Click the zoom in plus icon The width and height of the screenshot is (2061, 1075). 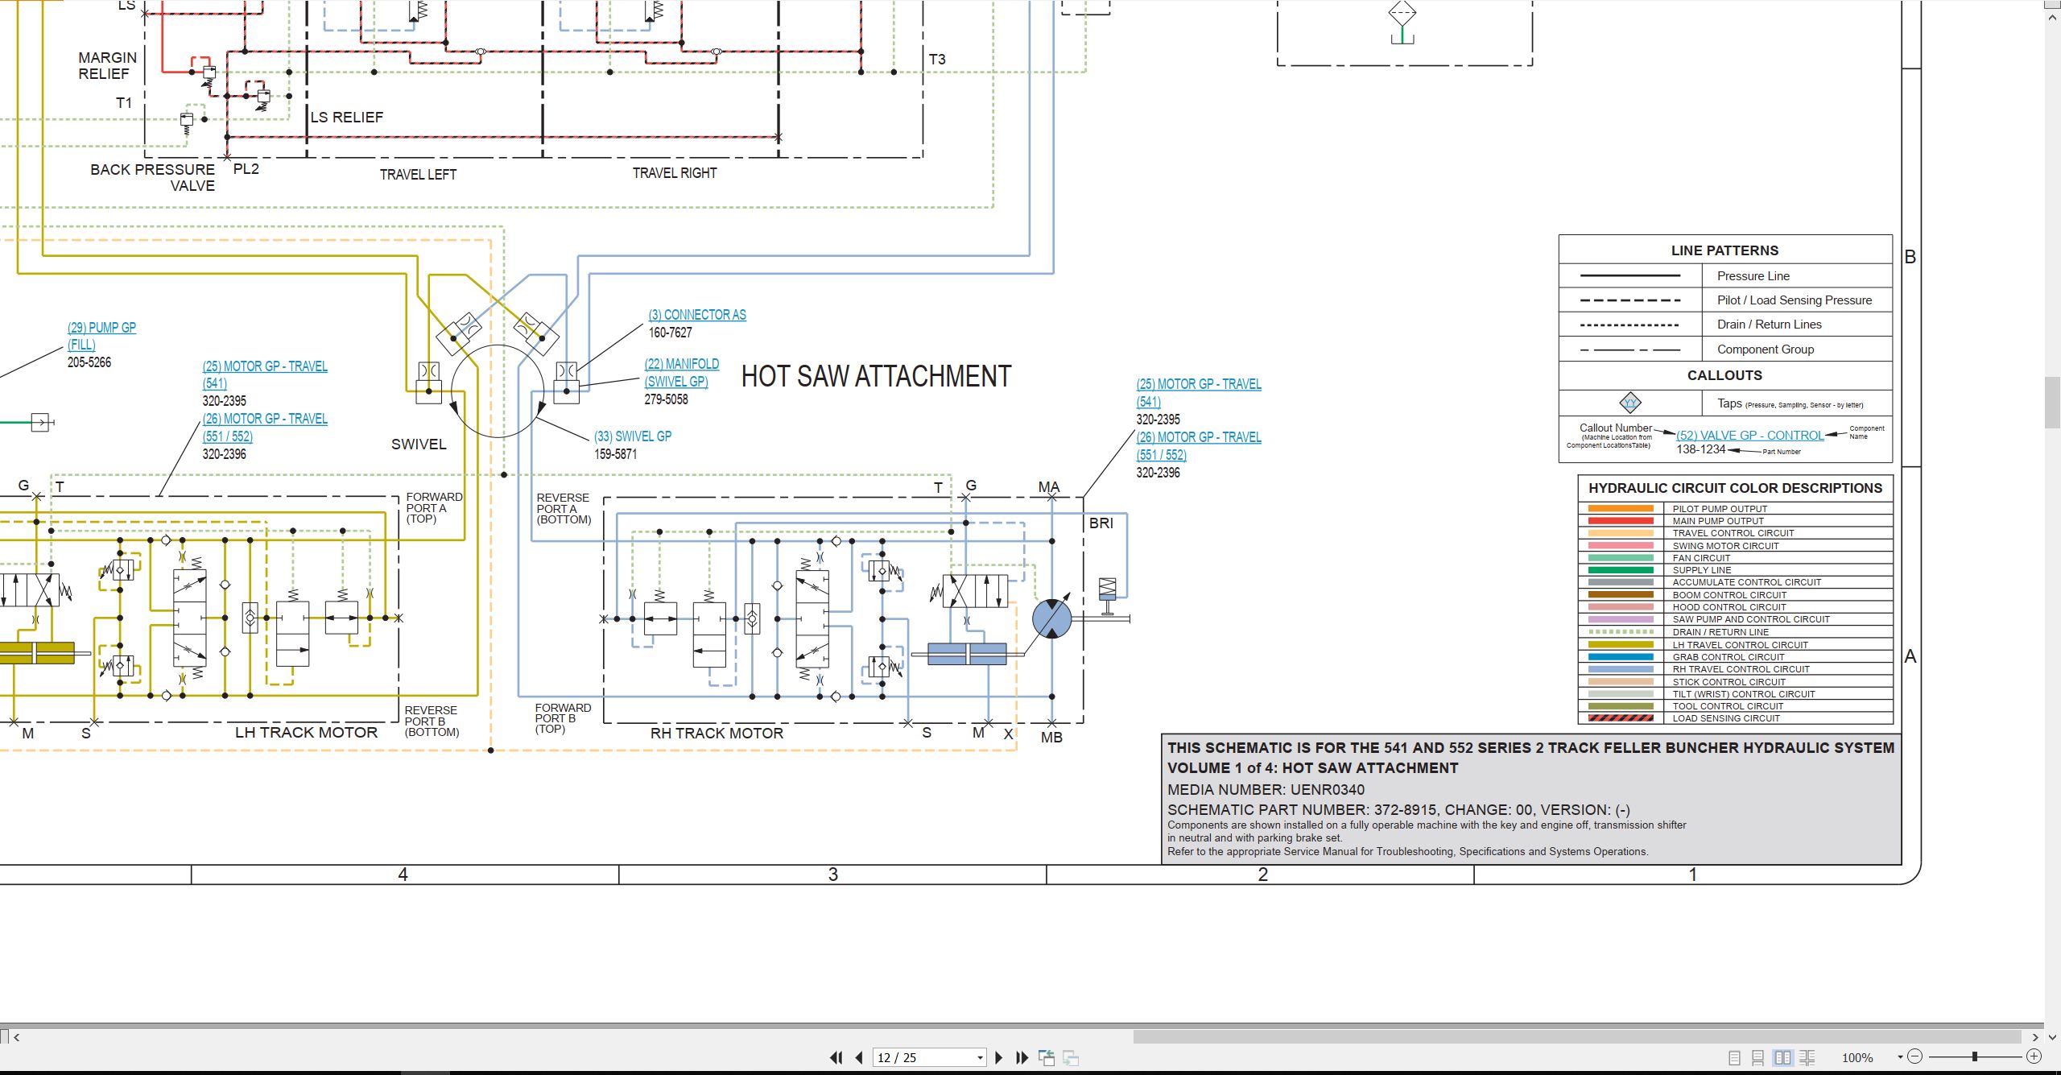2034,1056
